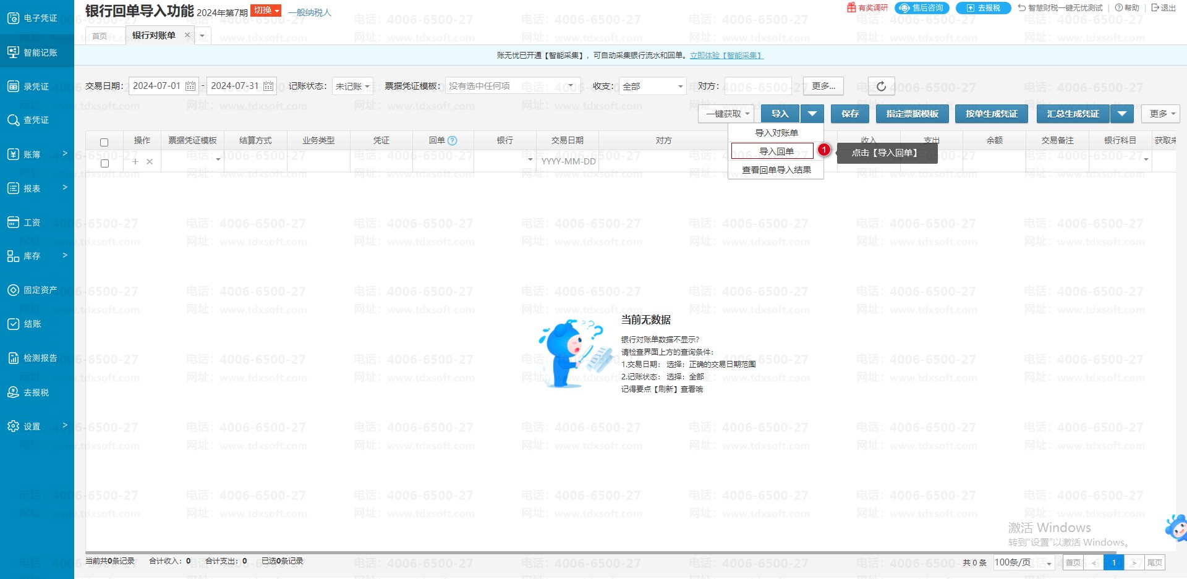Delete row with the X icon
Screen dimensions: 1187x579
click(150, 162)
